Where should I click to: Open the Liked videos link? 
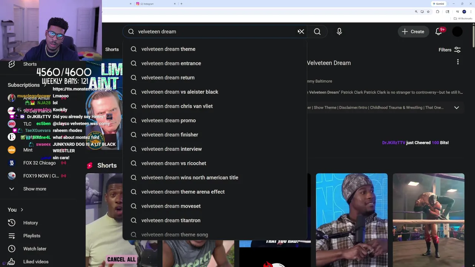point(36,262)
